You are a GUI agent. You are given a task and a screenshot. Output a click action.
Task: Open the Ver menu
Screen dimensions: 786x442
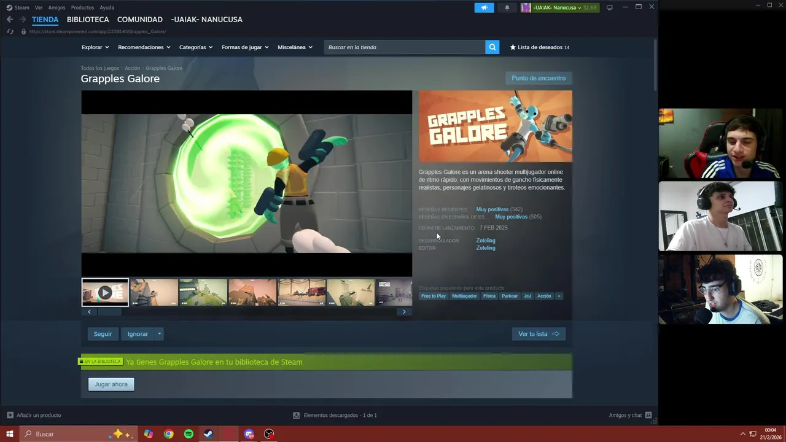coord(39,7)
